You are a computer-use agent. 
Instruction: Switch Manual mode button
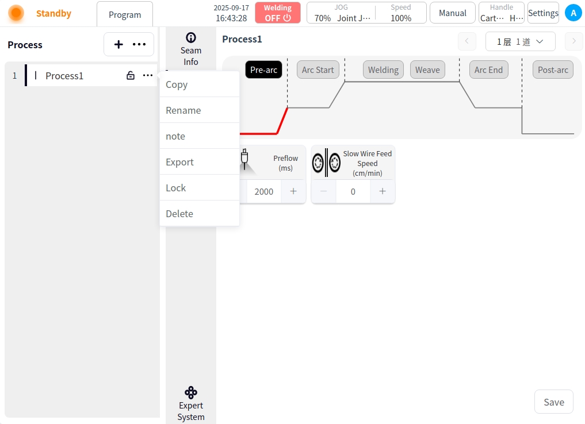click(x=452, y=13)
